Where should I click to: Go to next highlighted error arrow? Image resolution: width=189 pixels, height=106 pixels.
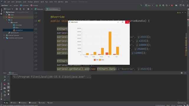click(185, 13)
